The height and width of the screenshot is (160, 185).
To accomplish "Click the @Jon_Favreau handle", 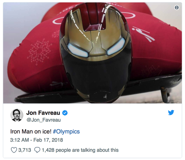I will (x=43, y=120).
